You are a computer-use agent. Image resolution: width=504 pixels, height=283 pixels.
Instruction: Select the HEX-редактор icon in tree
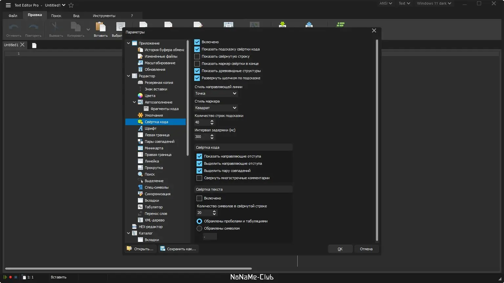[x=135, y=227]
